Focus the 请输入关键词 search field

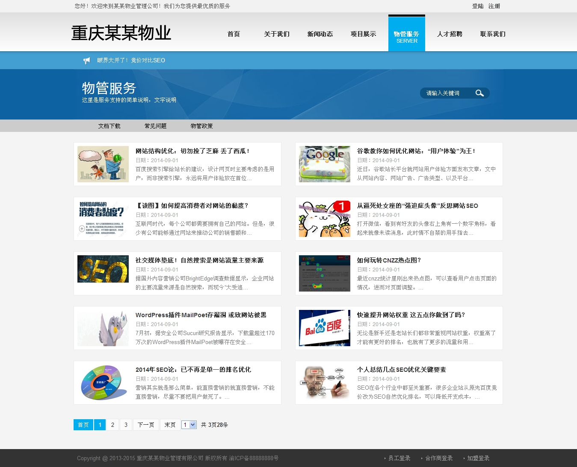click(447, 93)
